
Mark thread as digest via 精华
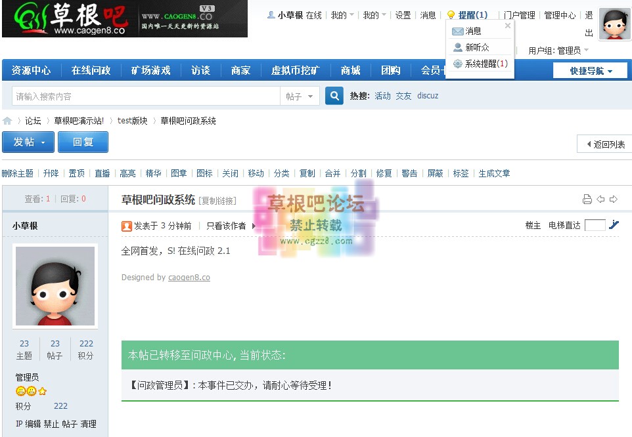(x=153, y=173)
